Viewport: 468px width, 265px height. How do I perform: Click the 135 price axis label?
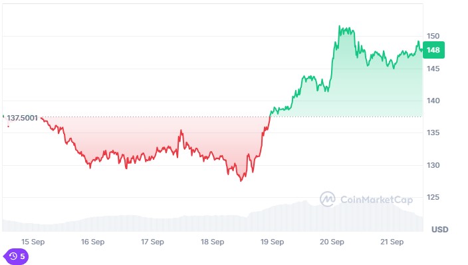pos(433,132)
